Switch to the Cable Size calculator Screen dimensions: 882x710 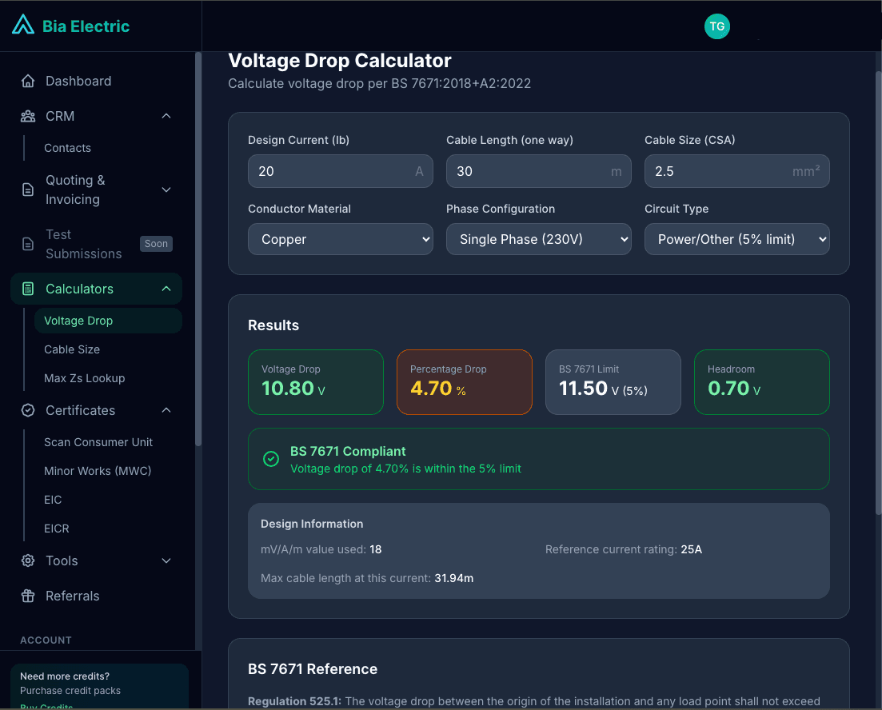pyautogui.click(x=72, y=349)
